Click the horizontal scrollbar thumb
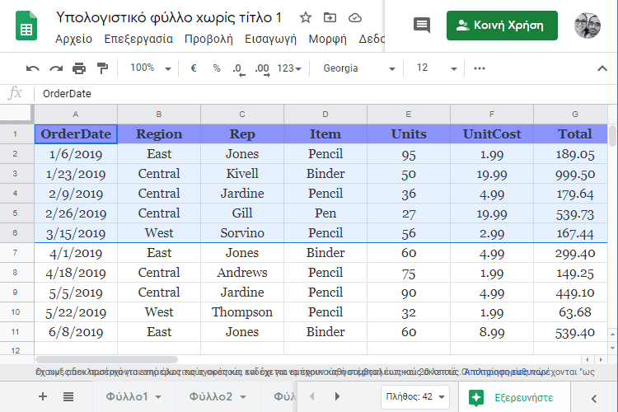Screen dimensions: 618x412 pos(106,359)
